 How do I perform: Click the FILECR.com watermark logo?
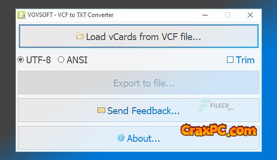[x=216, y=106]
